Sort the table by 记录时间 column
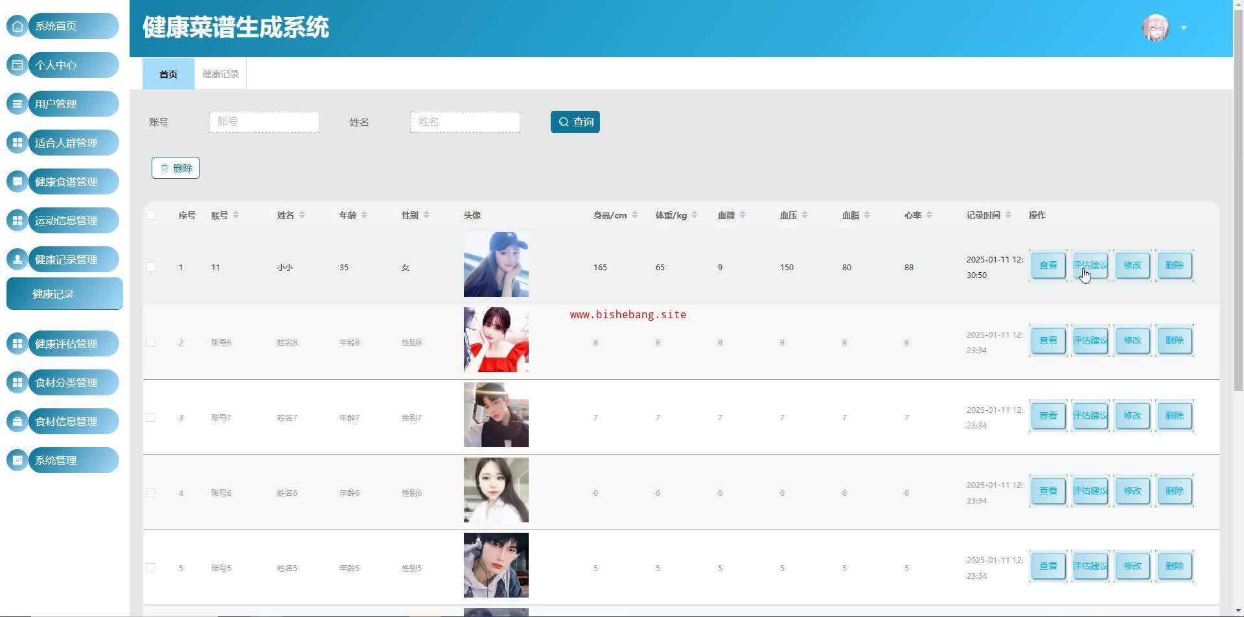1244x617 pixels. pyautogui.click(x=1008, y=215)
